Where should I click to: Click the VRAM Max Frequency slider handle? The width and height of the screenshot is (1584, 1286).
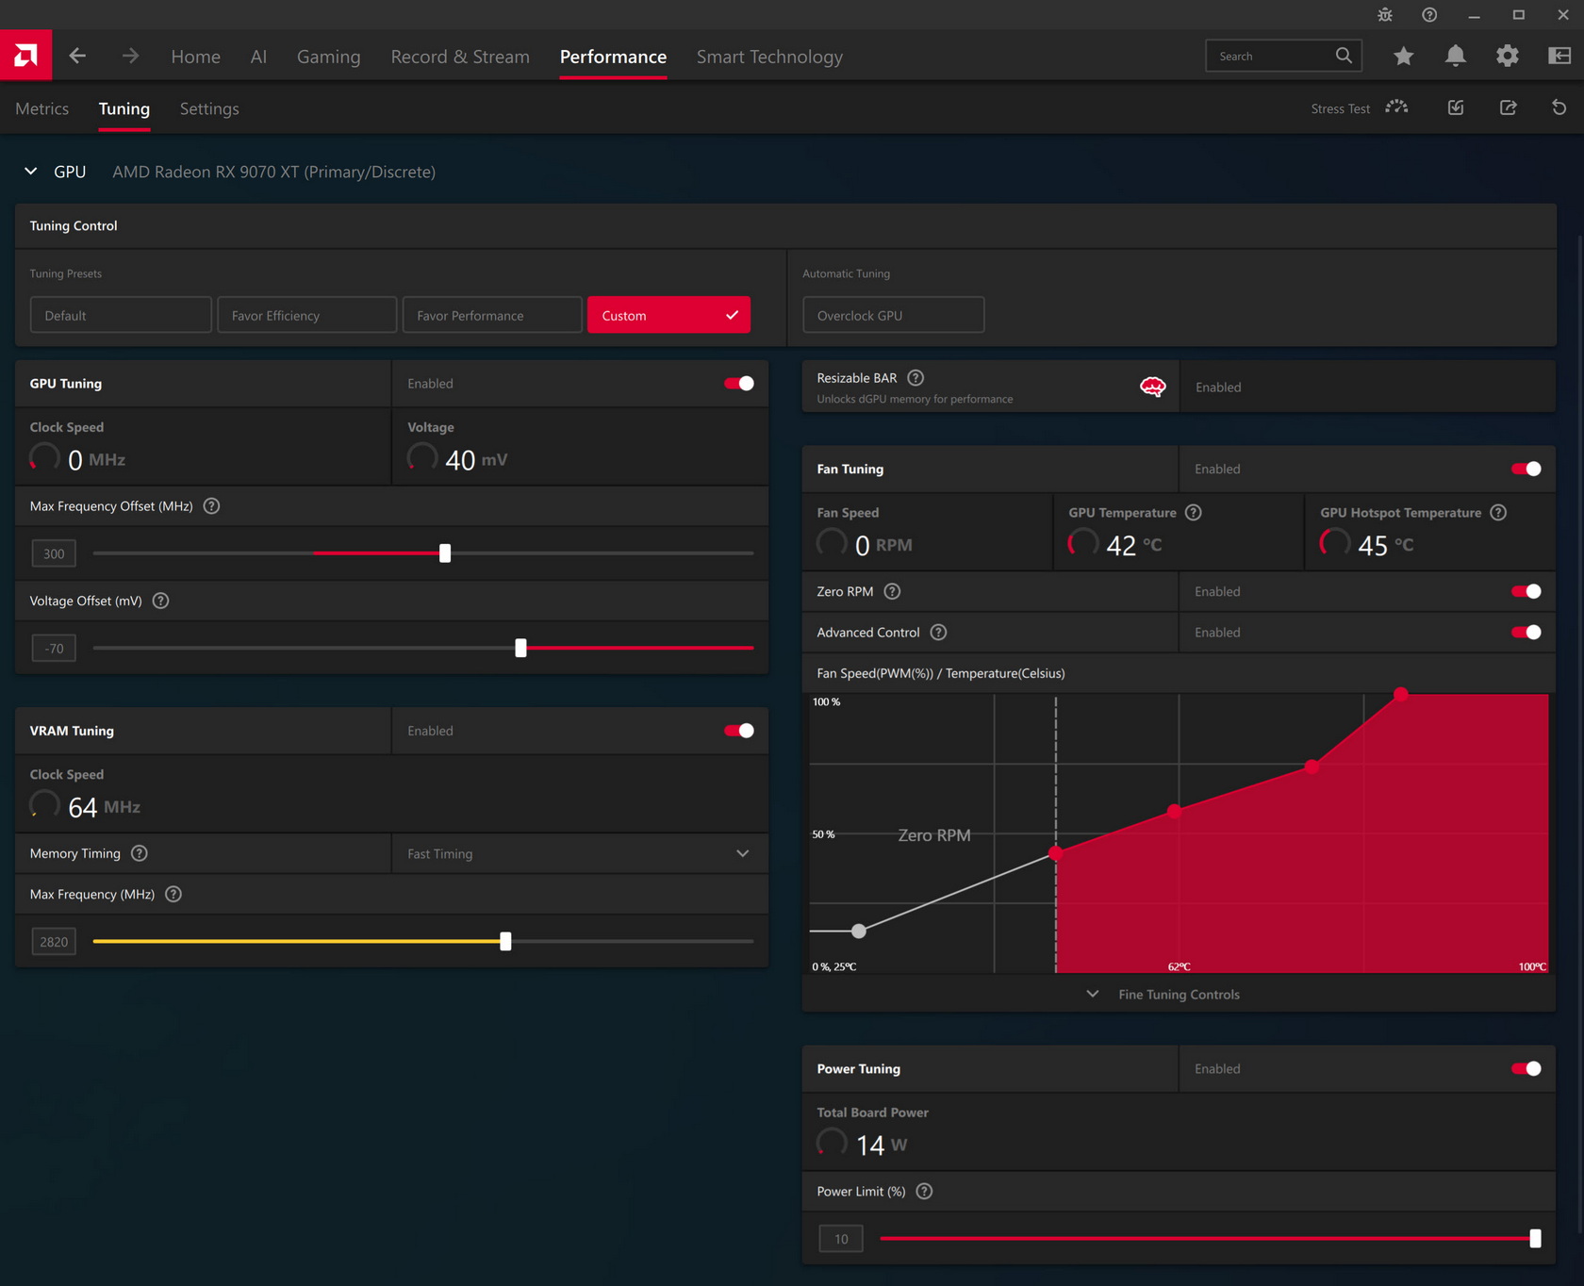tap(505, 941)
